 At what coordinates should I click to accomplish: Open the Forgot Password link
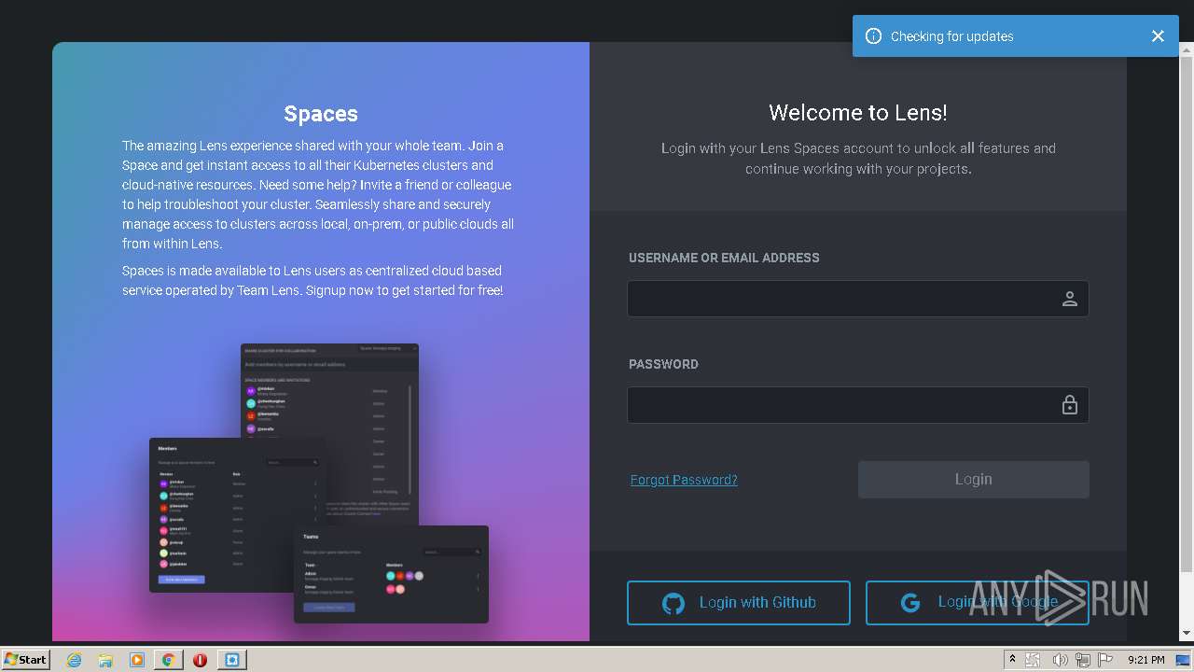click(x=684, y=480)
